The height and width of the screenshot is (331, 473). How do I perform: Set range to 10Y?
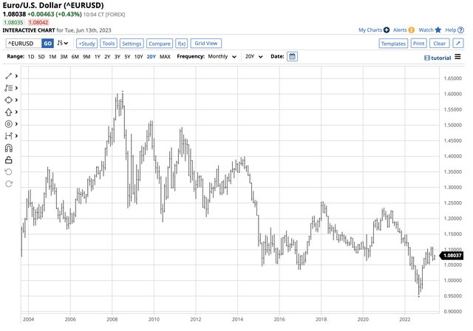coord(138,56)
